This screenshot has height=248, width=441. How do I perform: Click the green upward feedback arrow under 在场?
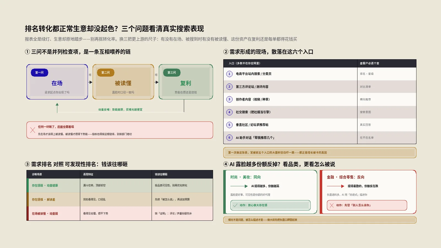57,107
